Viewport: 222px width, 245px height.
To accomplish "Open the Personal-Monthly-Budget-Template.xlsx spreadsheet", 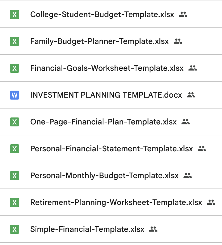I will click(x=104, y=176).
